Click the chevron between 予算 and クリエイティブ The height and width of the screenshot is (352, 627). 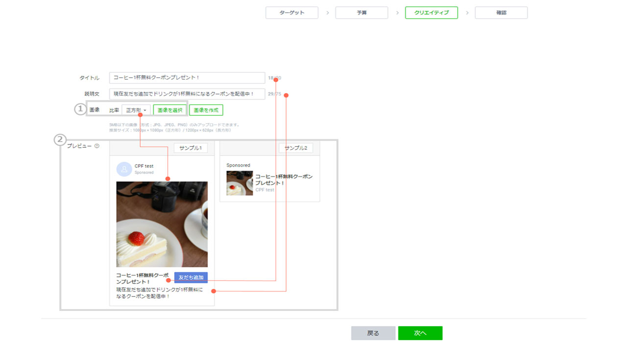coord(397,13)
